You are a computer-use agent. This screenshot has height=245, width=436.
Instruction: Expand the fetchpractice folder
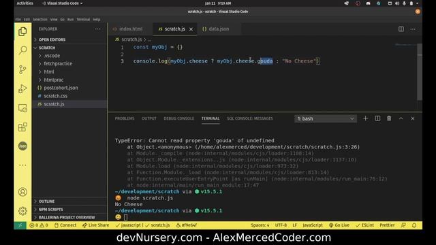point(69,63)
